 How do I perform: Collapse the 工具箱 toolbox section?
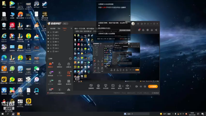pyautogui.click(x=70, y=59)
